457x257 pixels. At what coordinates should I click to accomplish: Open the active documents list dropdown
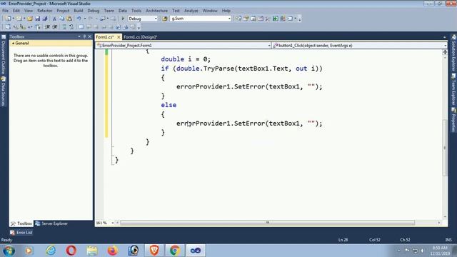coord(444,37)
